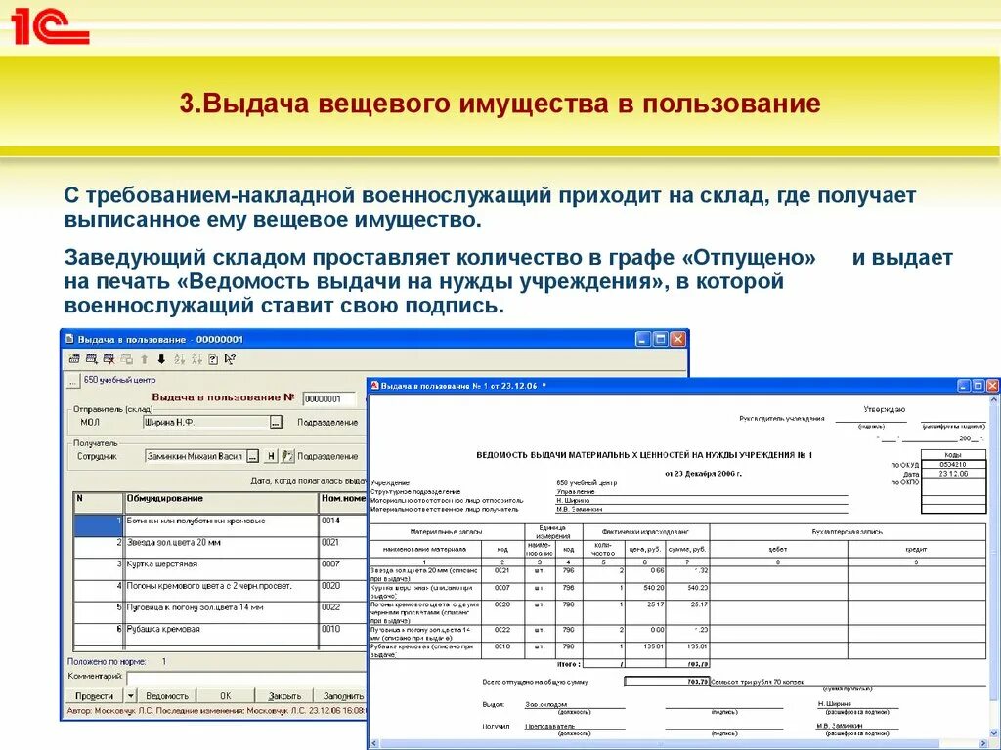Click the Заполнить button
Image resolution: width=1001 pixels, height=750 pixels.
click(x=342, y=695)
